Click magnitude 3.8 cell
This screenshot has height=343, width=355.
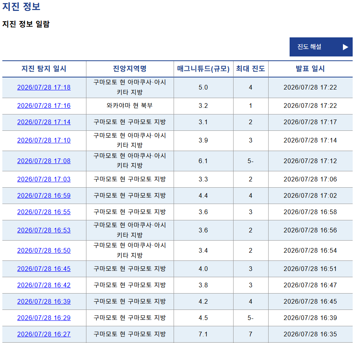(203, 285)
